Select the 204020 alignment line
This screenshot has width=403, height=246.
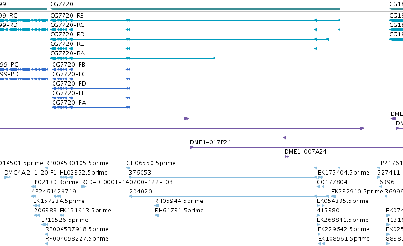pyautogui.click(x=229, y=196)
